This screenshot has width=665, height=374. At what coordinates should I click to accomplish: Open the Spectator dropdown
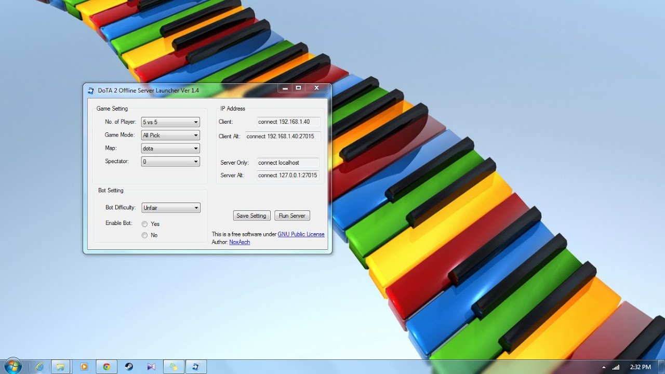click(170, 162)
